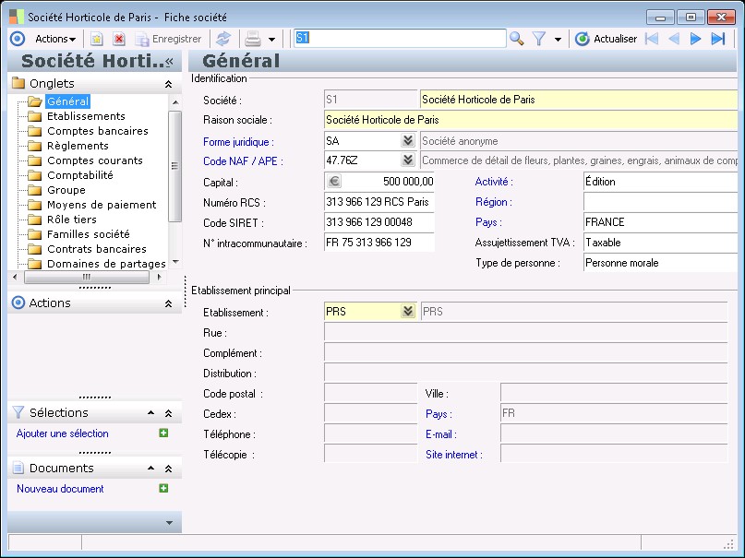Image resolution: width=745 pixels, height=558 pixels.
Task: Open the Forme juridique dropdown arrow
Action: pyautogui.click(x=407, y=141)
